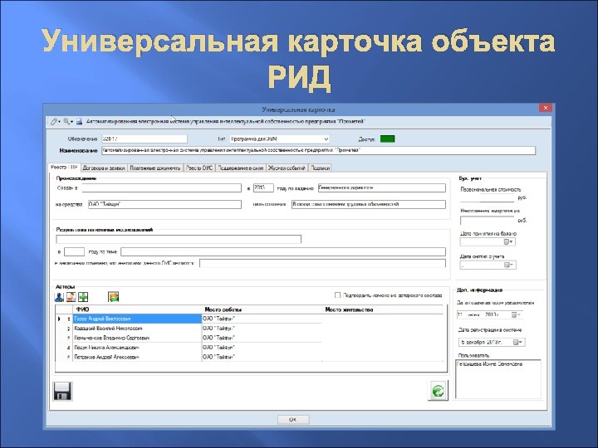Click the small save icon in top toolbar

point(80,121)
